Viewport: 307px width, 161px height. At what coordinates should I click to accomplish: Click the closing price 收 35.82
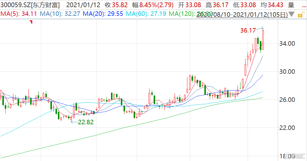coord(116,5)
